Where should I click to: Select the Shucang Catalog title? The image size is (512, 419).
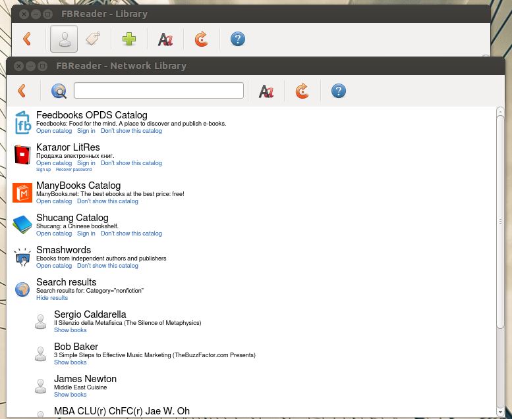[x=72, y=218]
